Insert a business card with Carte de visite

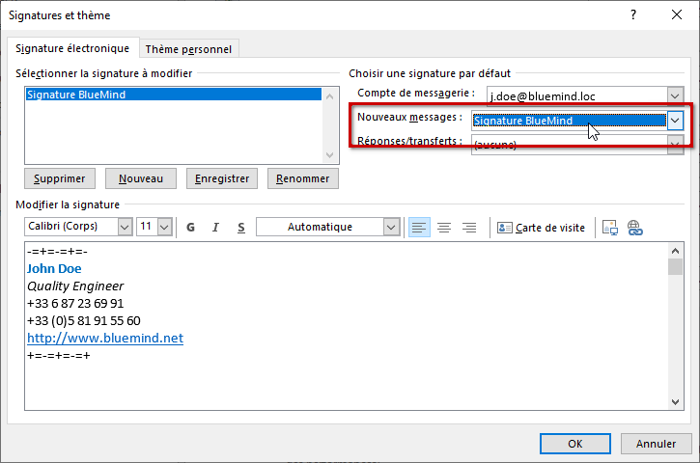point(541,228)
